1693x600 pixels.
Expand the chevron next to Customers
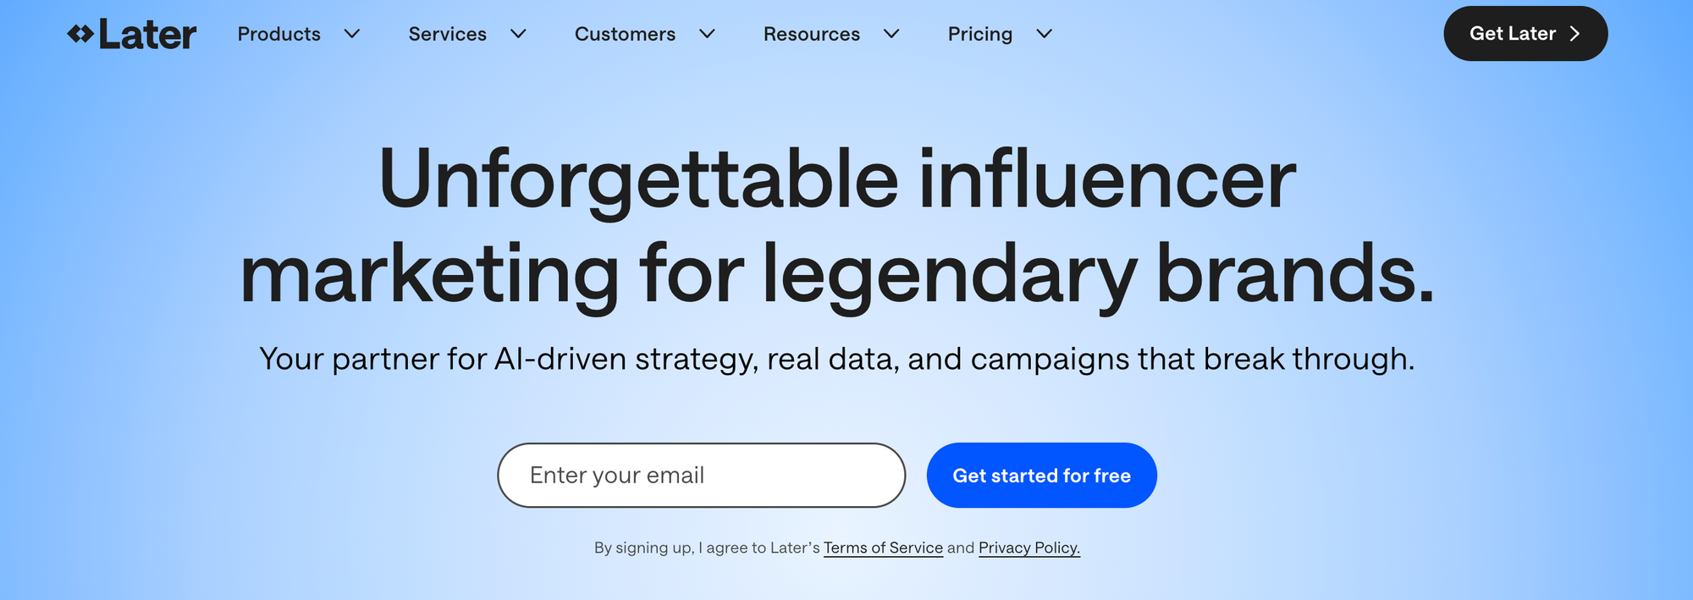[708, 34]
